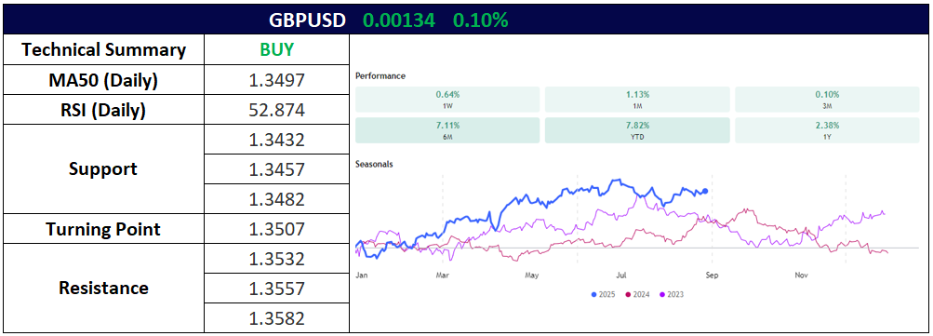Select the MA50 value 1.3497
The width and height of the screenshot is (933, 336).
[276, 80]
